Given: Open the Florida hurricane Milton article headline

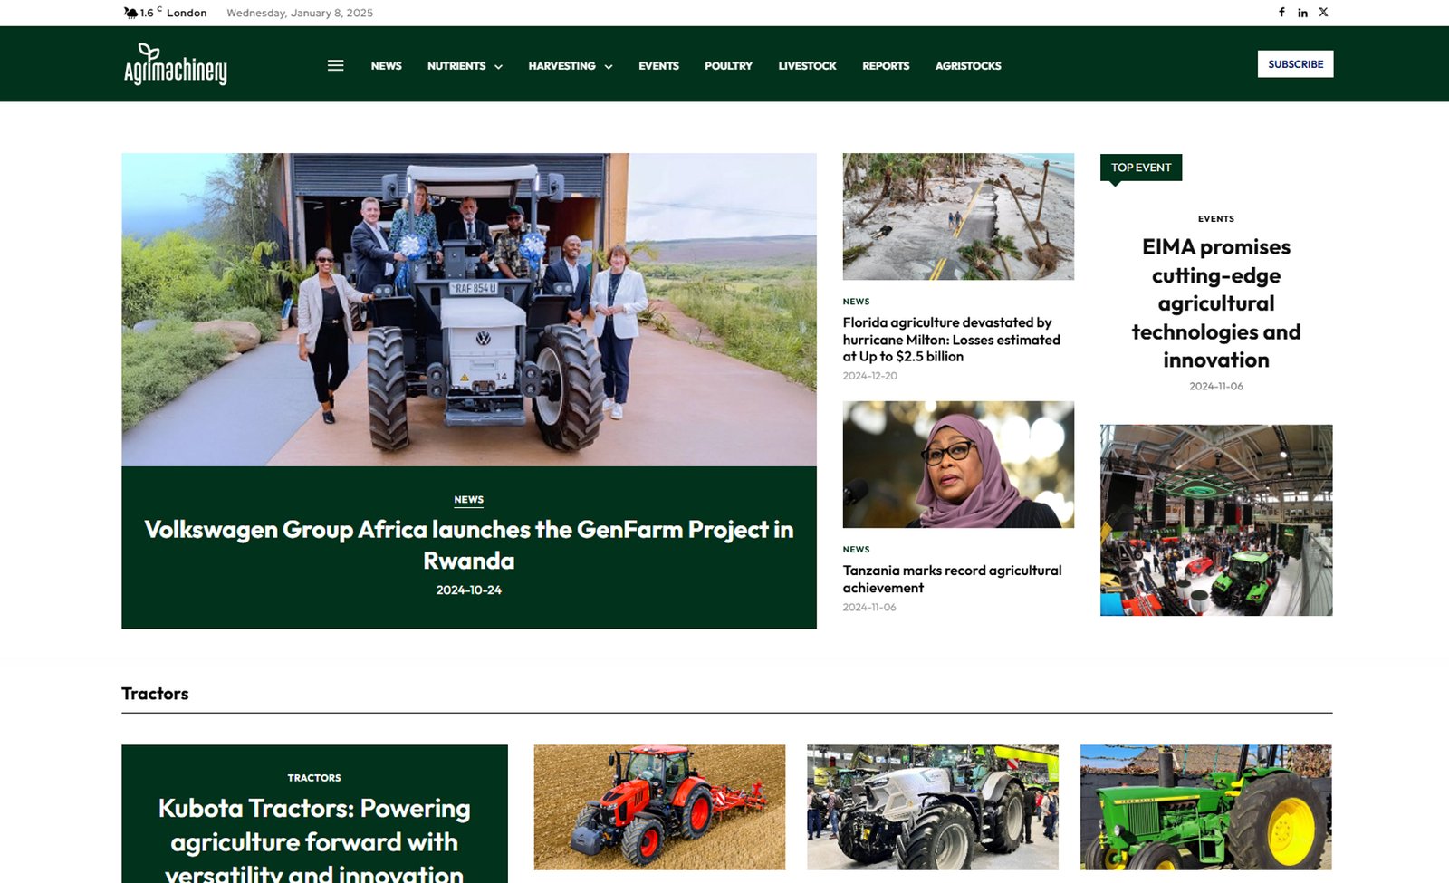Looking at the screenshot, I should click(x=951, y=340).
